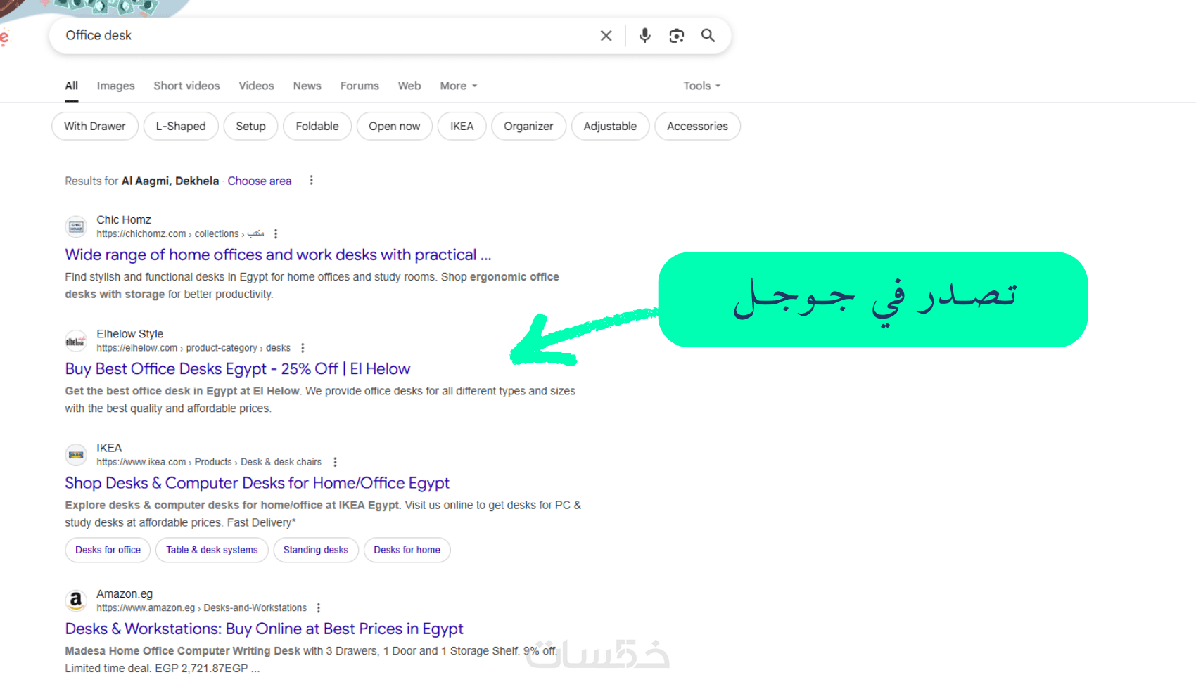Screen dimensions: 1196x682
Task: Click the chichomz.com URL breadcrumb
Action: (180, 234)
